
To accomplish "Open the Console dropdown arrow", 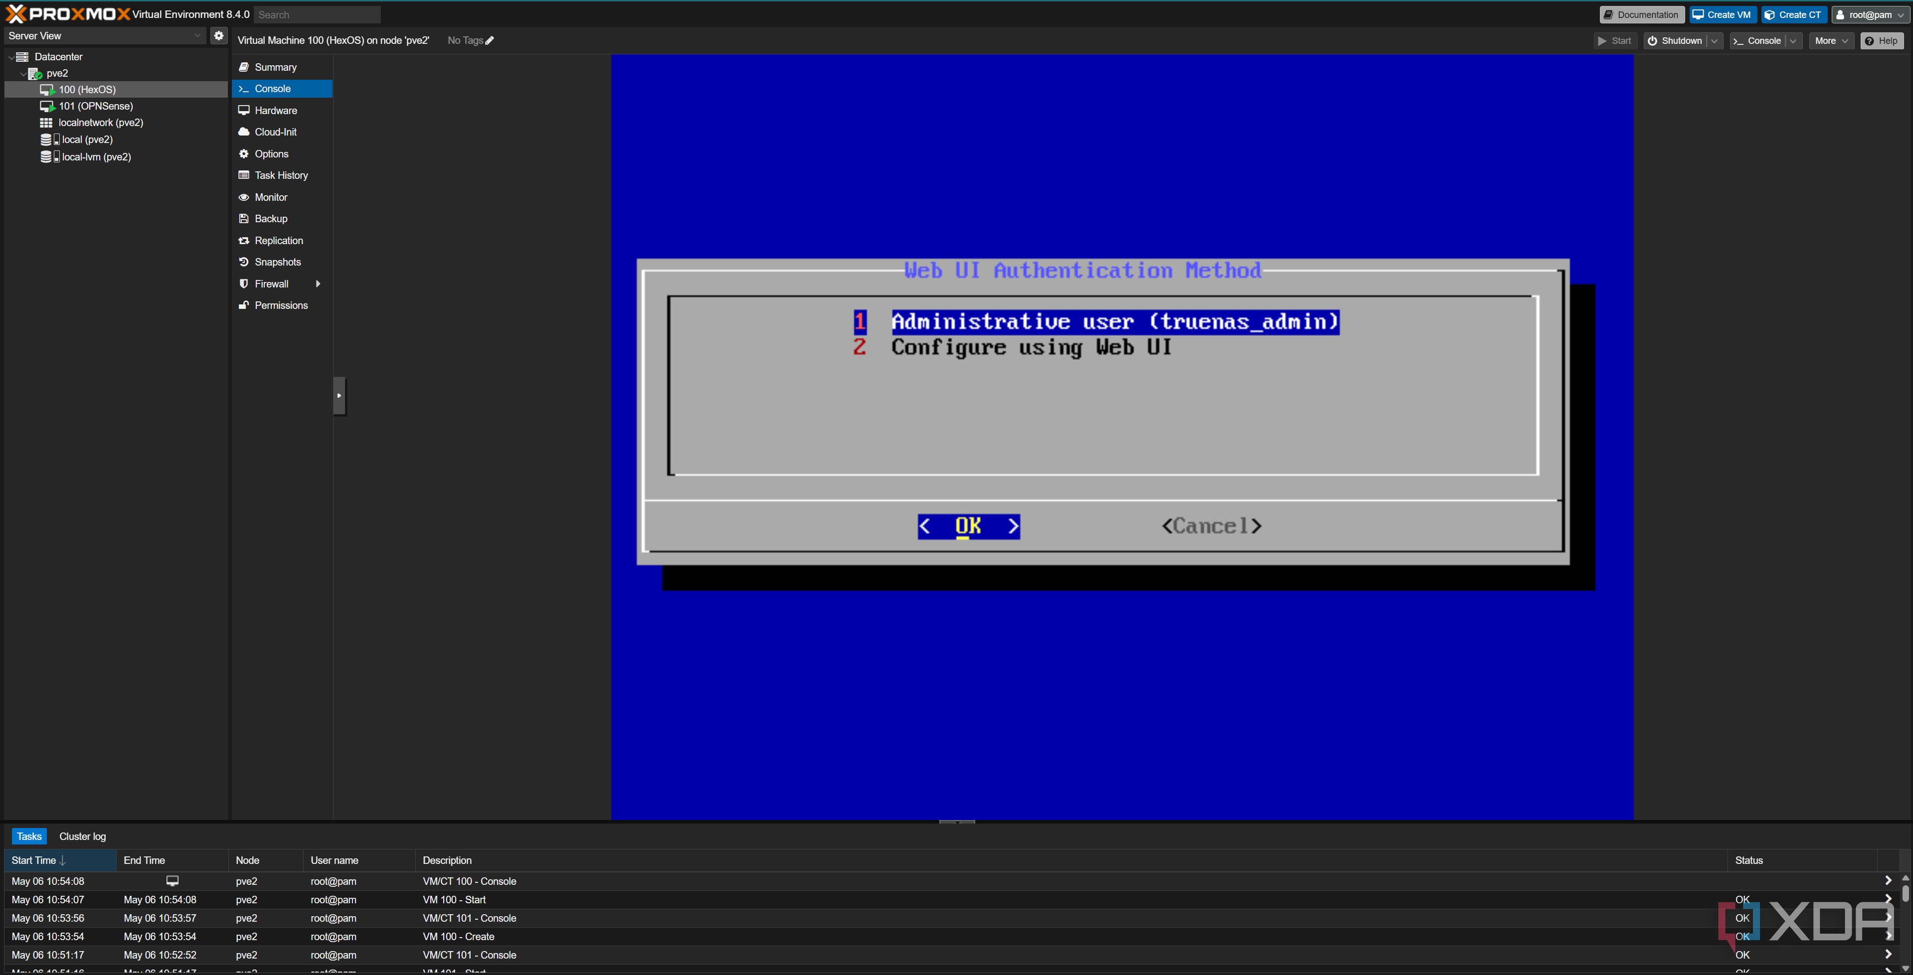I will [x=1793, y=41].
